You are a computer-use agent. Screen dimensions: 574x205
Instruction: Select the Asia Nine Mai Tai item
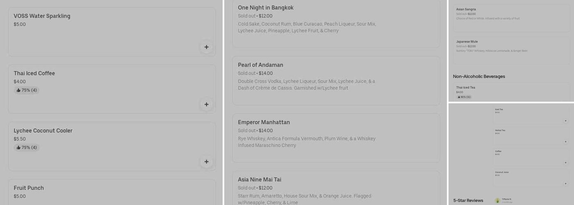(x=336, y=189)
